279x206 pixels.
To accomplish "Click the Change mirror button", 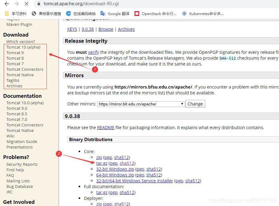I will pyautogui.click(x=195, y=104).
